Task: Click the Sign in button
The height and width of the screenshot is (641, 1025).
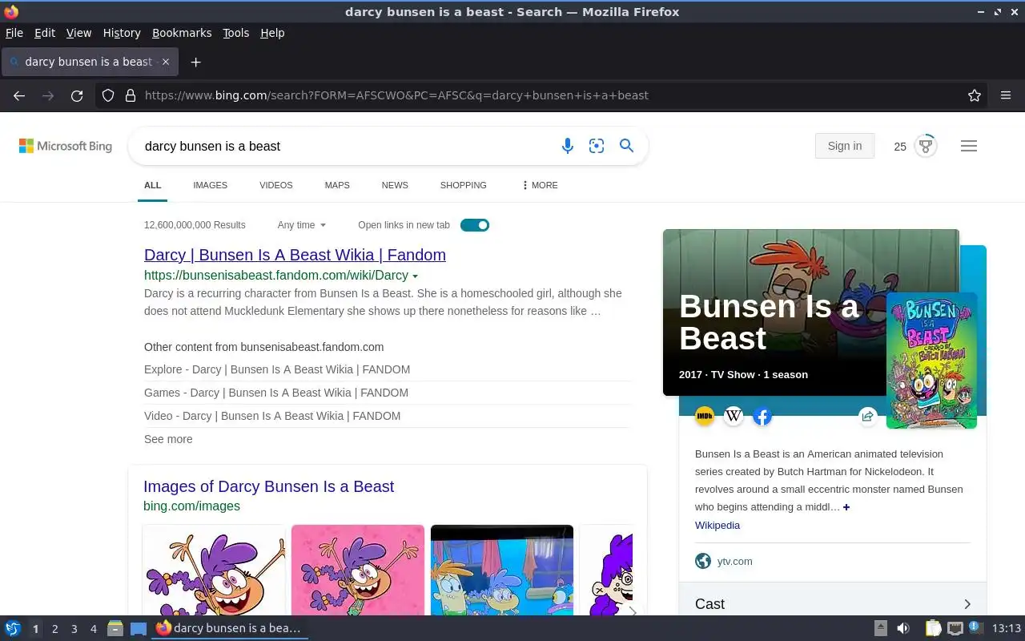Action: point(845,146)
